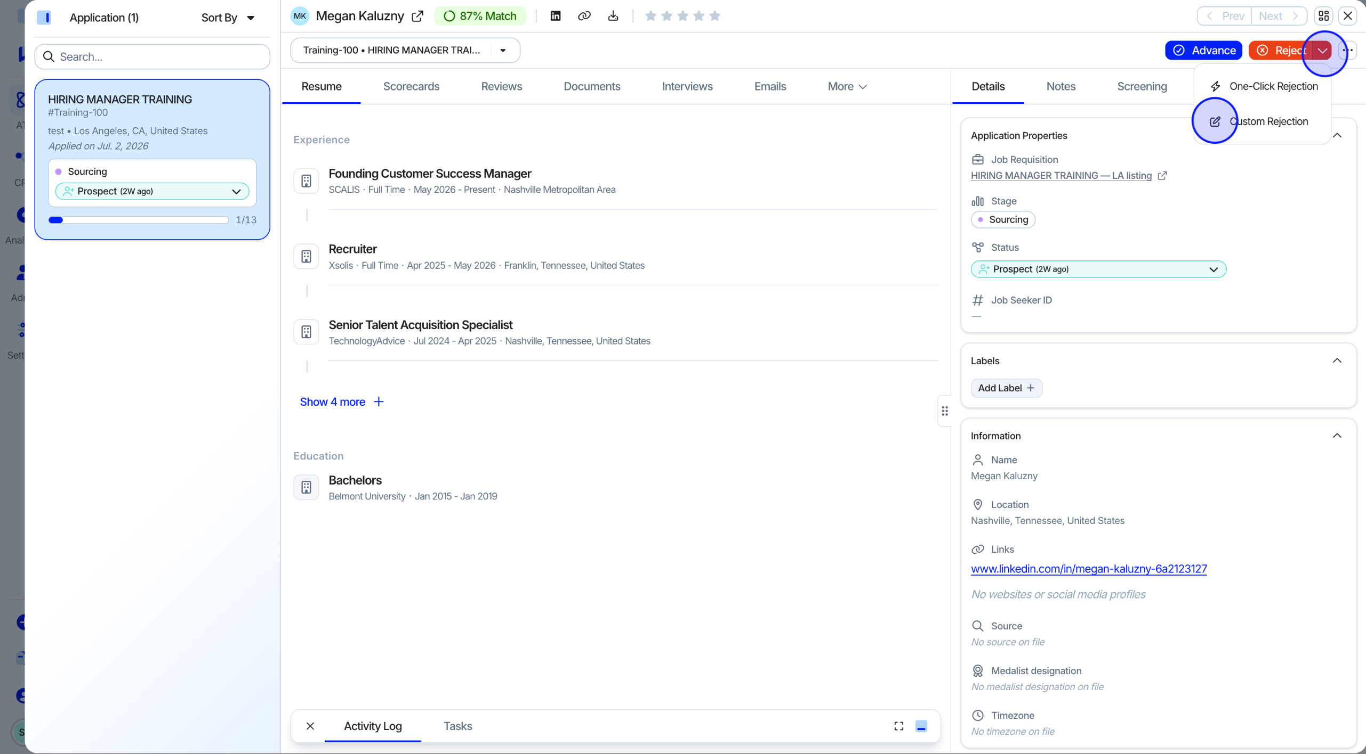Click the Timezone clock icon
The width and height of the screenshot is (1366, 754).
pyautogui.click(x=977, y=715)
